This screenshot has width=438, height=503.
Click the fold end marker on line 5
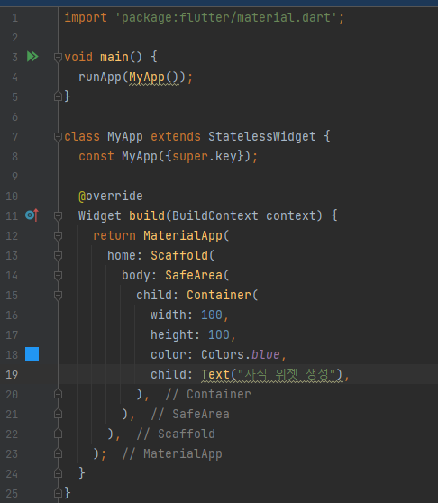pyautogui.click(x=58, y=96)
